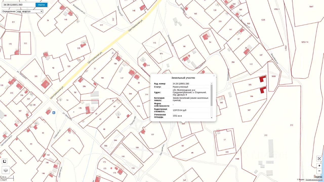Click the popup scrollbar up arrow
This screenshot has width=324, height=182.
(x=212, y=83)
